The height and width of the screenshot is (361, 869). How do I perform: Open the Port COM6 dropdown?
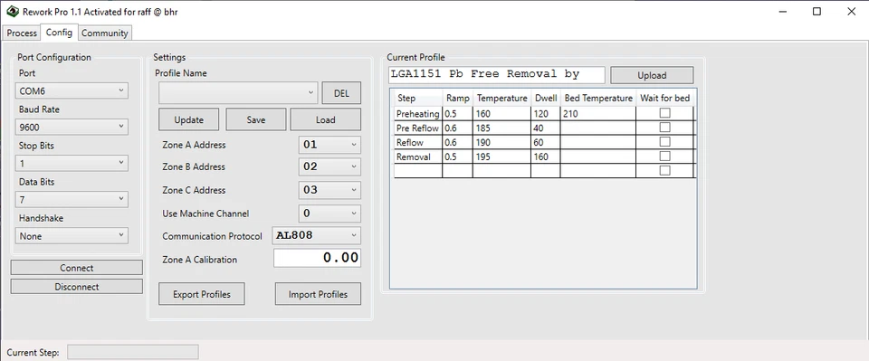(72, 90)
